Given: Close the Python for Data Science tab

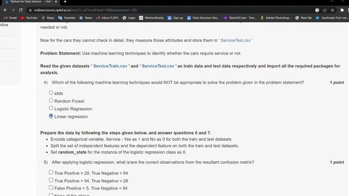Looking at the screenshot, I should point(56,2).
